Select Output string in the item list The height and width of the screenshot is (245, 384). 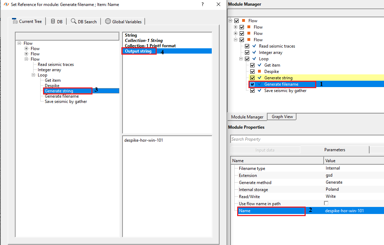click(x=138, y=51)
